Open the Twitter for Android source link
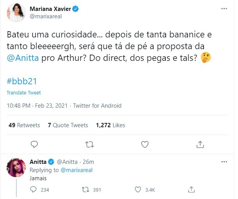Image resolution: width=238 pixels, height=199 pixels. tap(97, 106)
